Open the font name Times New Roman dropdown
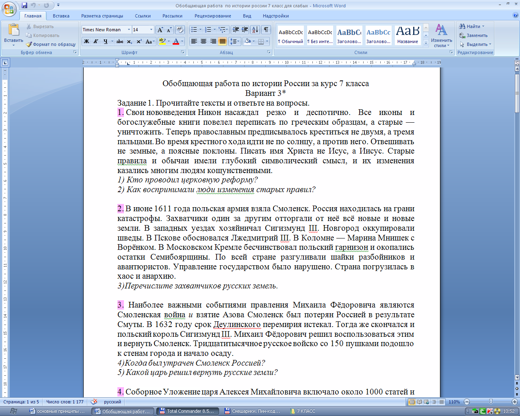The height and width of the screenshot is (416, 520). click(x=129, y=30)
